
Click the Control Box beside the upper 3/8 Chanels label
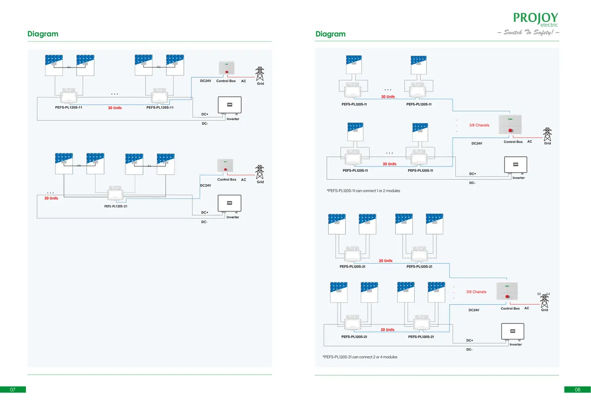[x=511, y=125]
